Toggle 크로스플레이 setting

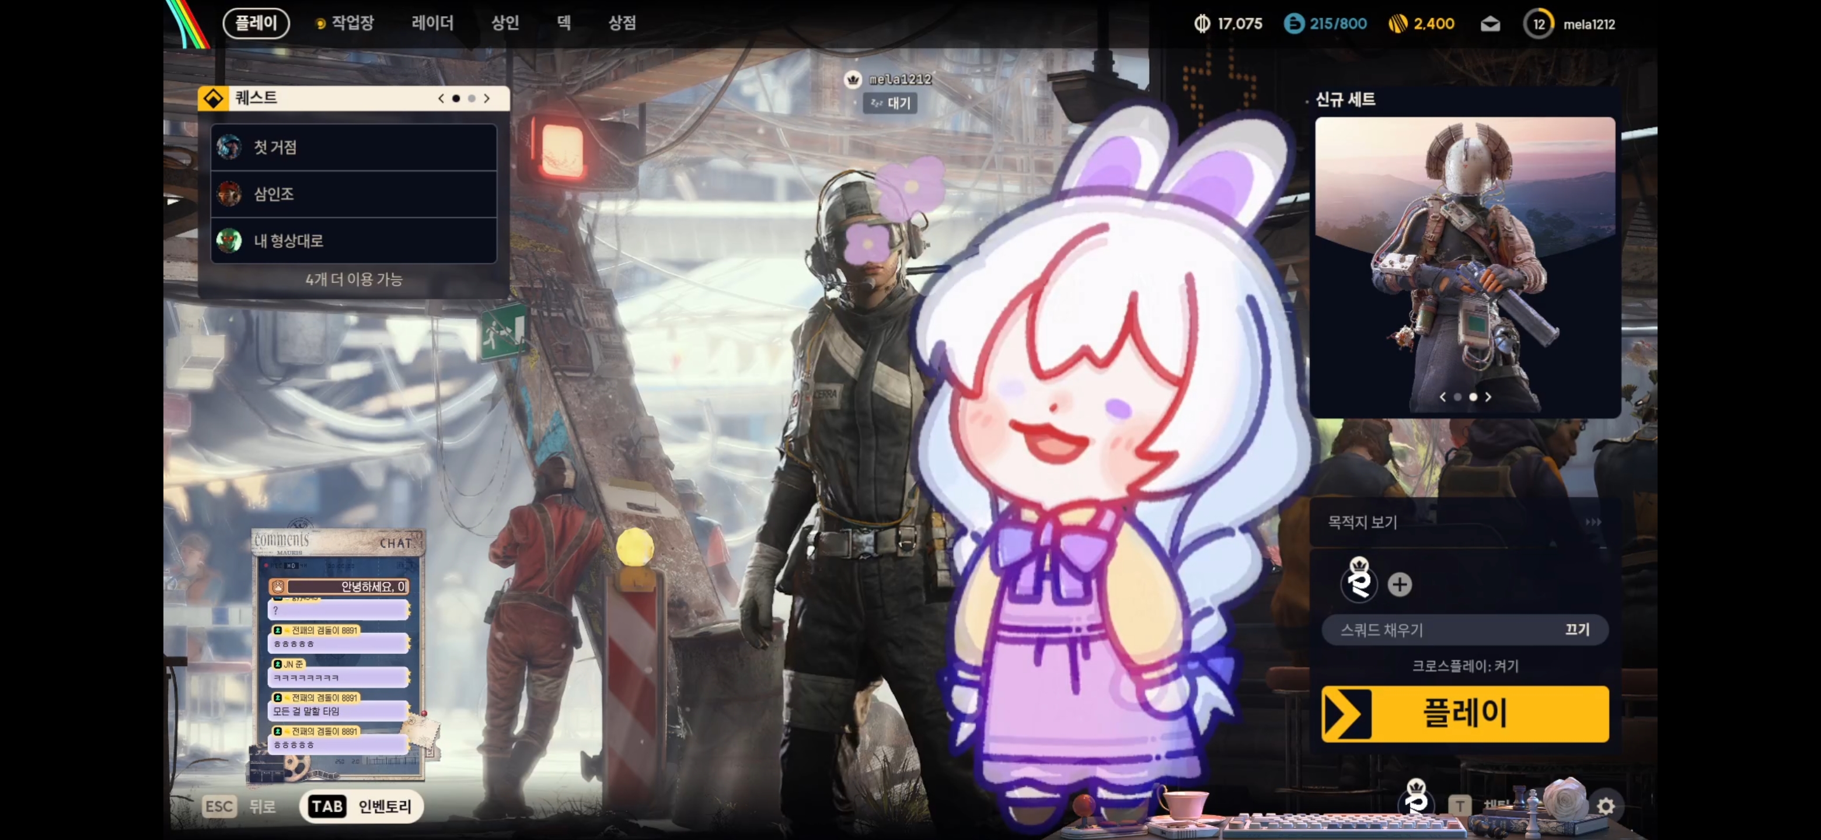(x=1465, y=666)
